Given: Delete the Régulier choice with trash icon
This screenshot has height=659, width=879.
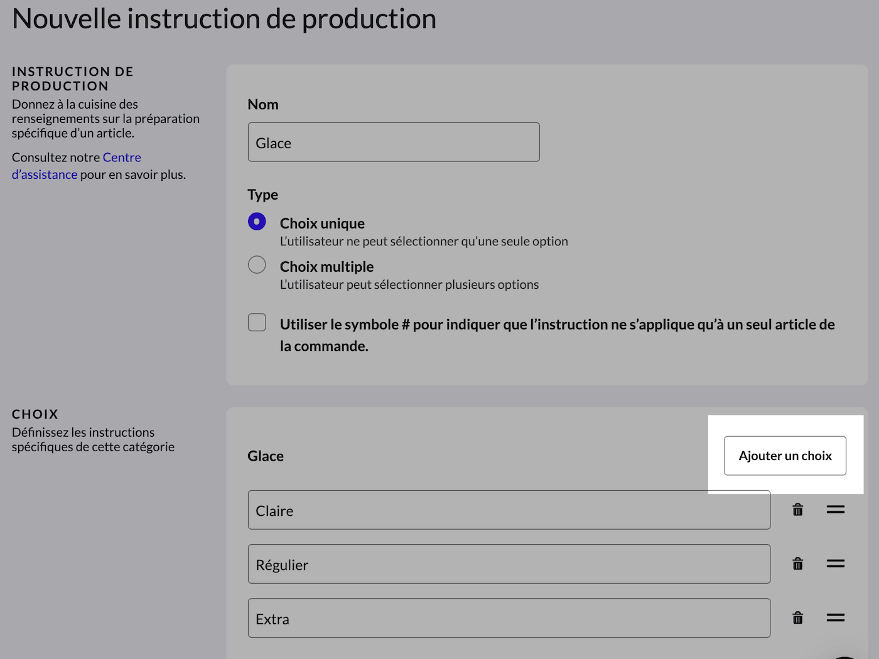Looking at the screenshot, I should pos(797,564).
